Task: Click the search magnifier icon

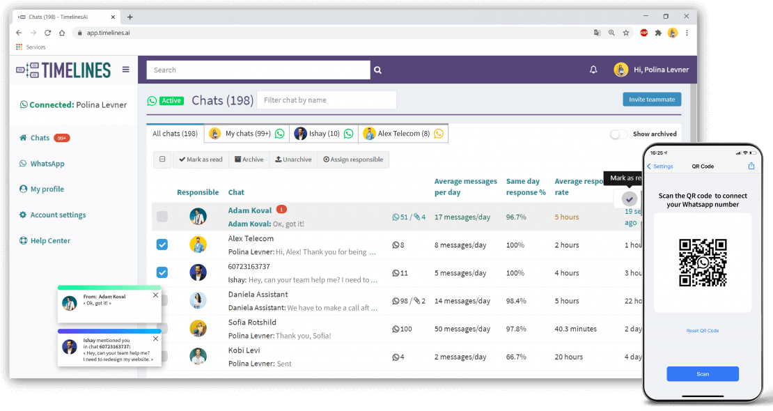Action: [x=377, y=70]
